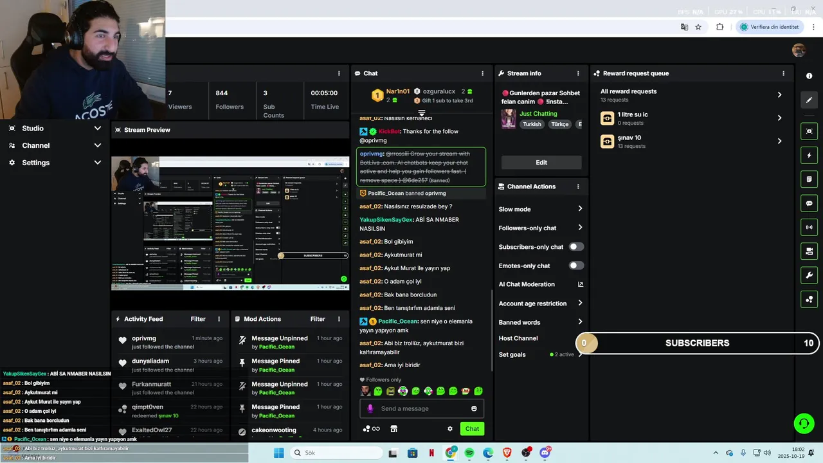
Task: Click in the Send a message field
Action: click(421, 408)
